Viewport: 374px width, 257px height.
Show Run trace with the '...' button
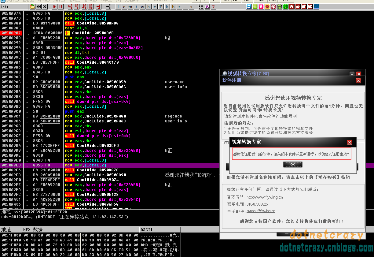pos(185,6)
